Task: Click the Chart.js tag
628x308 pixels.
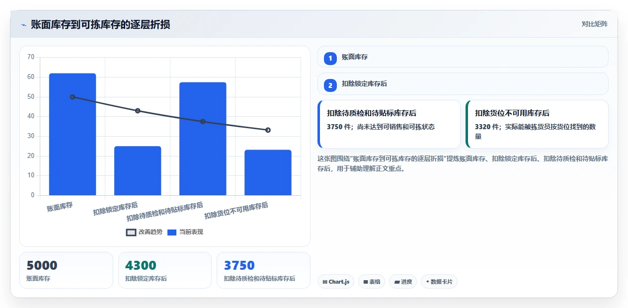Action: tap(336, 282)
